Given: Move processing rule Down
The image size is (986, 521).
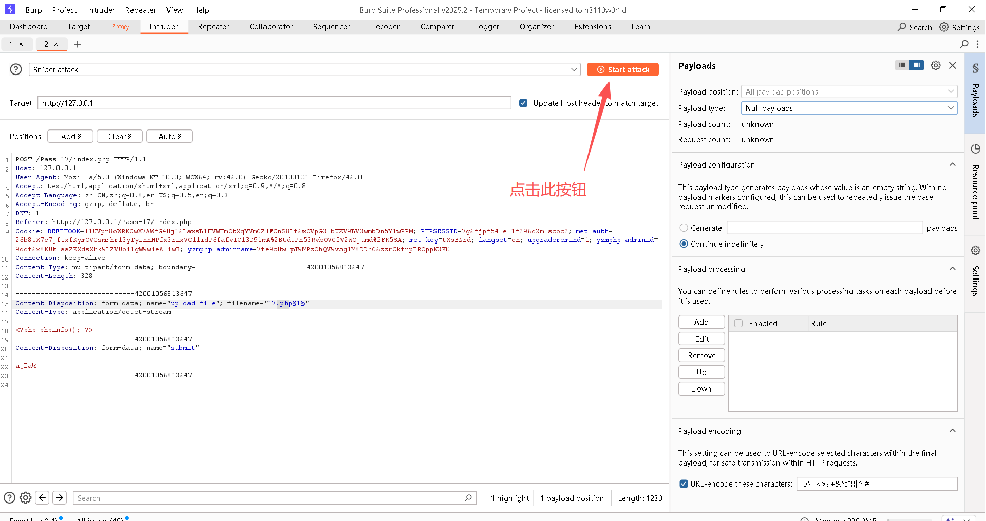Looking at the screenshot, I should (x=701, y=388).
